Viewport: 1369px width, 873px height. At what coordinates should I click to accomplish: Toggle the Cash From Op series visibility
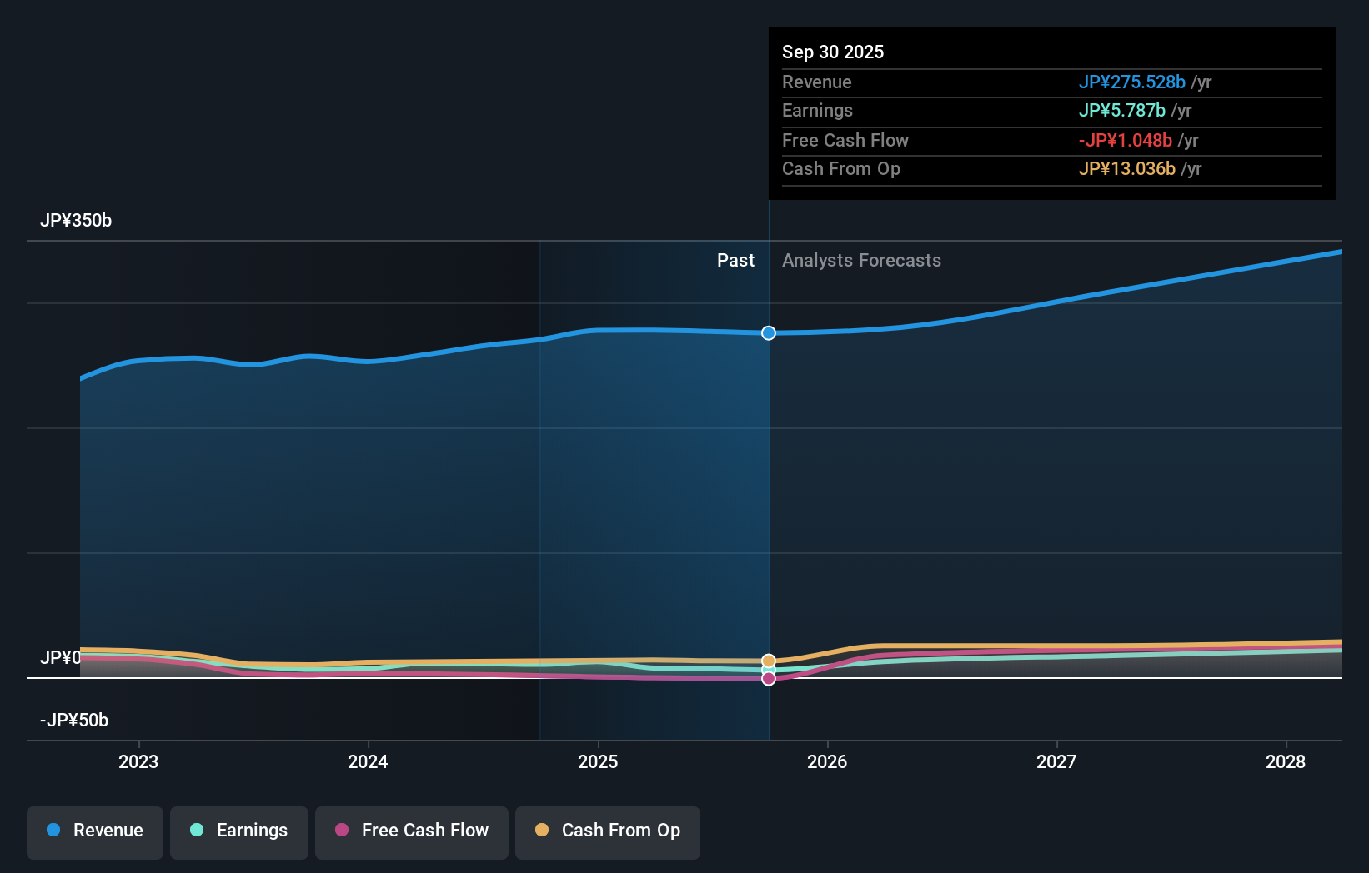click(x=607, y=832)
